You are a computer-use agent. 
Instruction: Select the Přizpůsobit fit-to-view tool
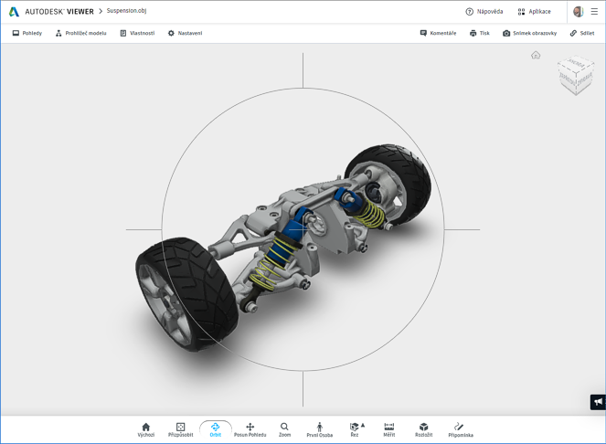pyautogui.click(x=180, y=429)
